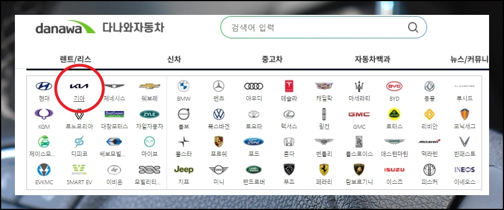The height and width of the screenshot is (210, 504).
Task: Select the 빈패스트 V logo
Action: pyautogui.click(x=465, y=141)
